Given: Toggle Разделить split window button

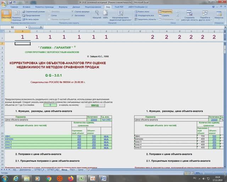Looking at the screenshot, I should click(x=165, y=11).
